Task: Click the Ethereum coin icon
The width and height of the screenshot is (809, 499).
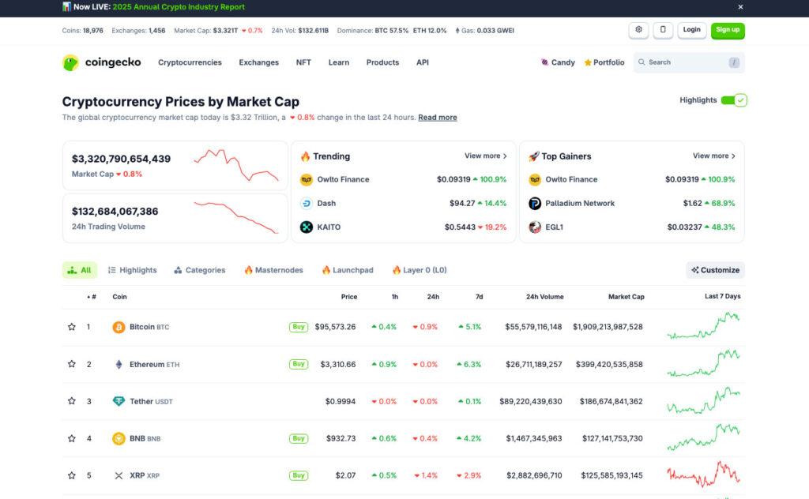Action: pos(119,365)
